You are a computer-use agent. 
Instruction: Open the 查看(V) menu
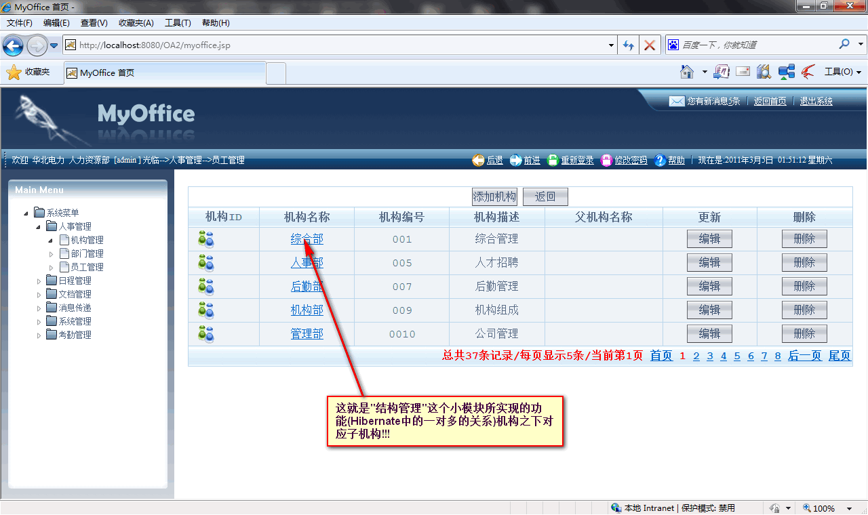(x=94, y=23)
